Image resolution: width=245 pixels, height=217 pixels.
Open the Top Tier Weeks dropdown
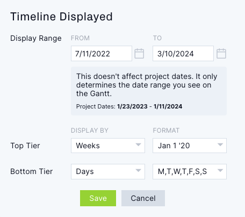click(108, 146)
